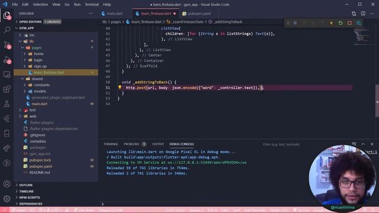This screenshot has height=213, width=379.
Task: Open the widget inspector debug icon
Action: tap(359, 23)
